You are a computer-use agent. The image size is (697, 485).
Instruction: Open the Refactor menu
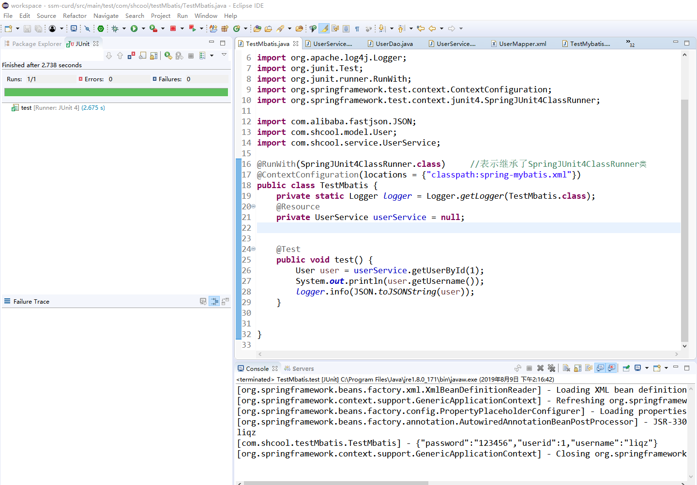75,16
